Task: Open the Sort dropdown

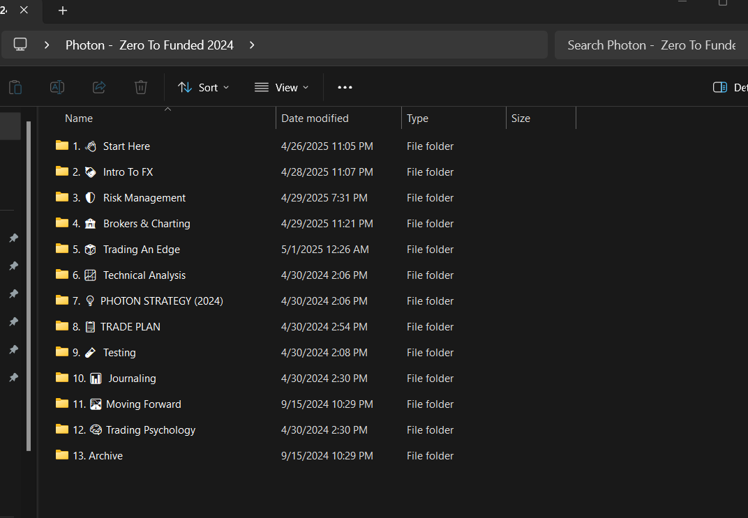Action: pos(204,87)
